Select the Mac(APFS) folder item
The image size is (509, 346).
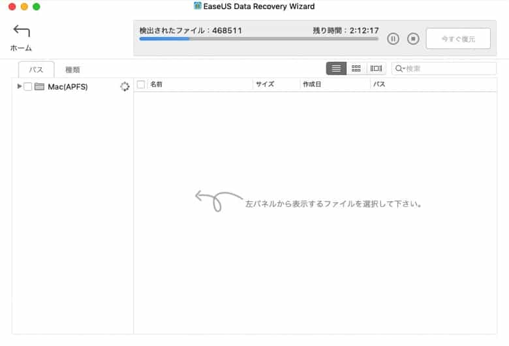67,87
